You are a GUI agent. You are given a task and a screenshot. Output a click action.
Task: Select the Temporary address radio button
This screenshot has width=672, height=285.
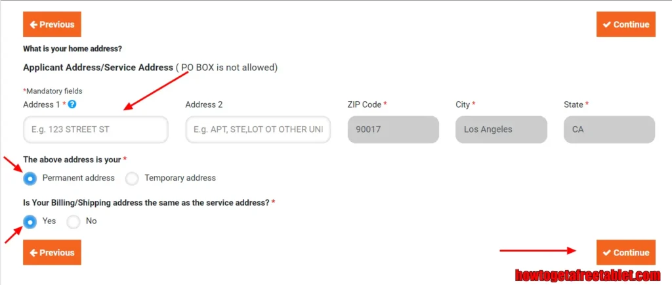point(132,178)
